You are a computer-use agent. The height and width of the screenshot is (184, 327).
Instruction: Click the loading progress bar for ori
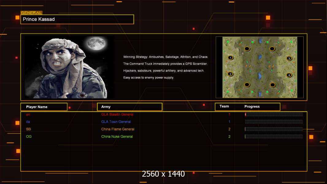click(x=274, y=114)
